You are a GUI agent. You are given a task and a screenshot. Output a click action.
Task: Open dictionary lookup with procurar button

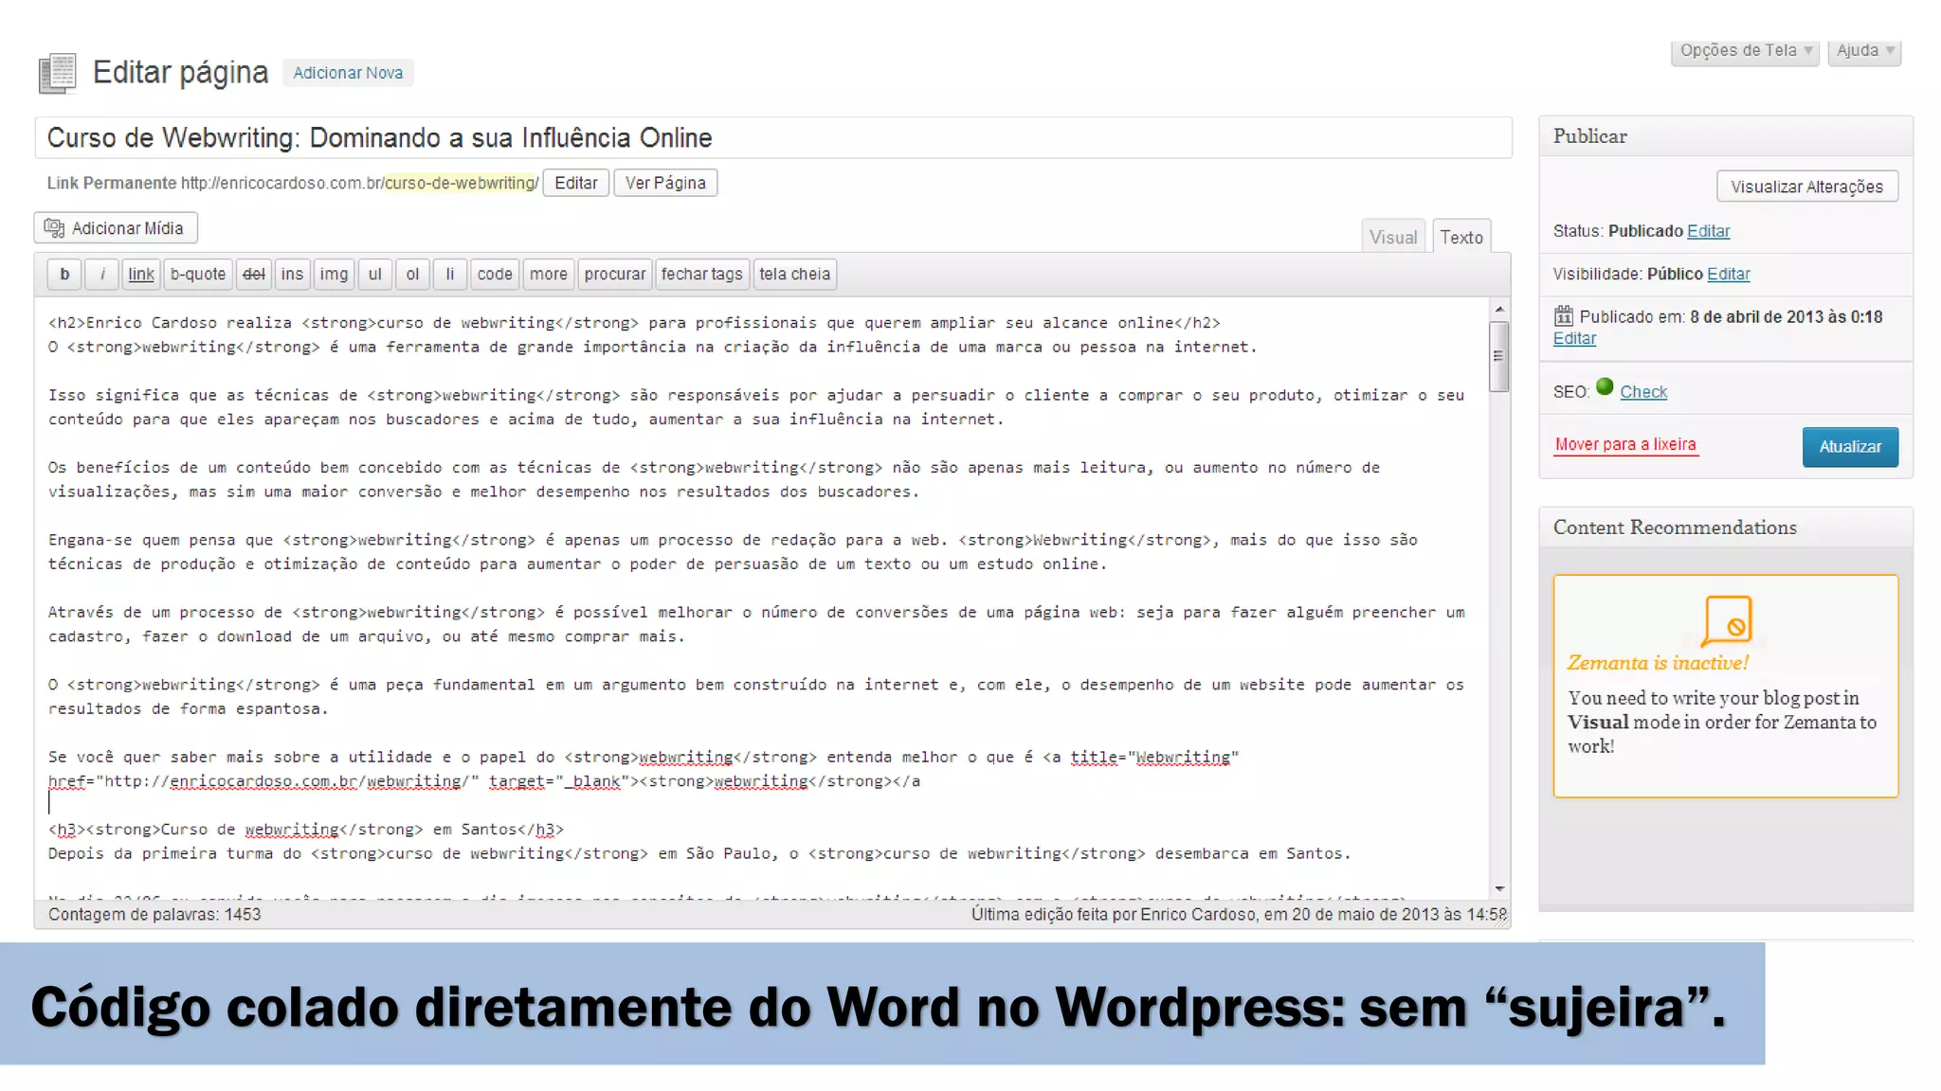point(615,274)
